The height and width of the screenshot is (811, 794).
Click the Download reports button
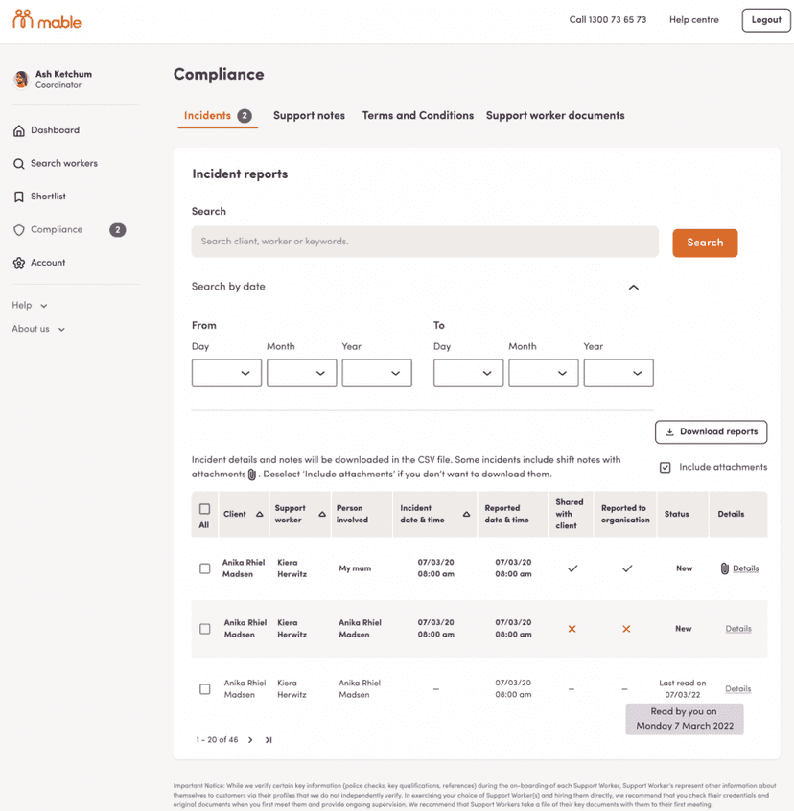point(712,432)
